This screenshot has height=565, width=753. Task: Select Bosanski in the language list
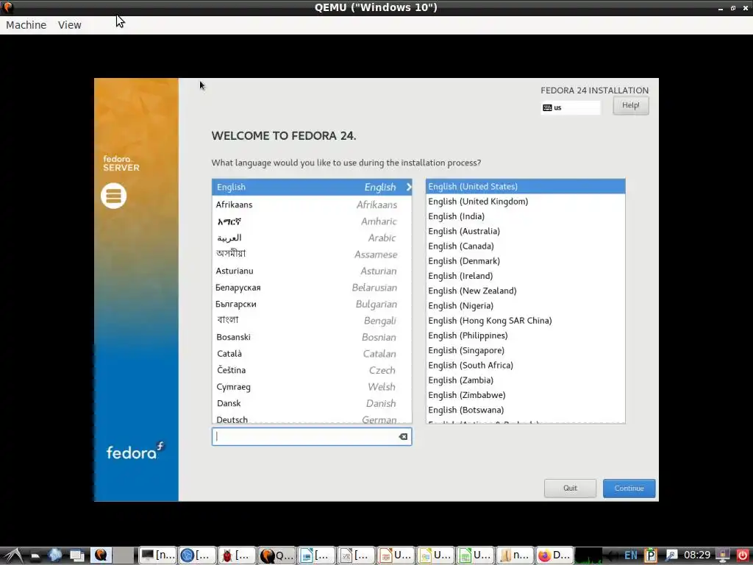pyautogui.click(x=312, y=337)
